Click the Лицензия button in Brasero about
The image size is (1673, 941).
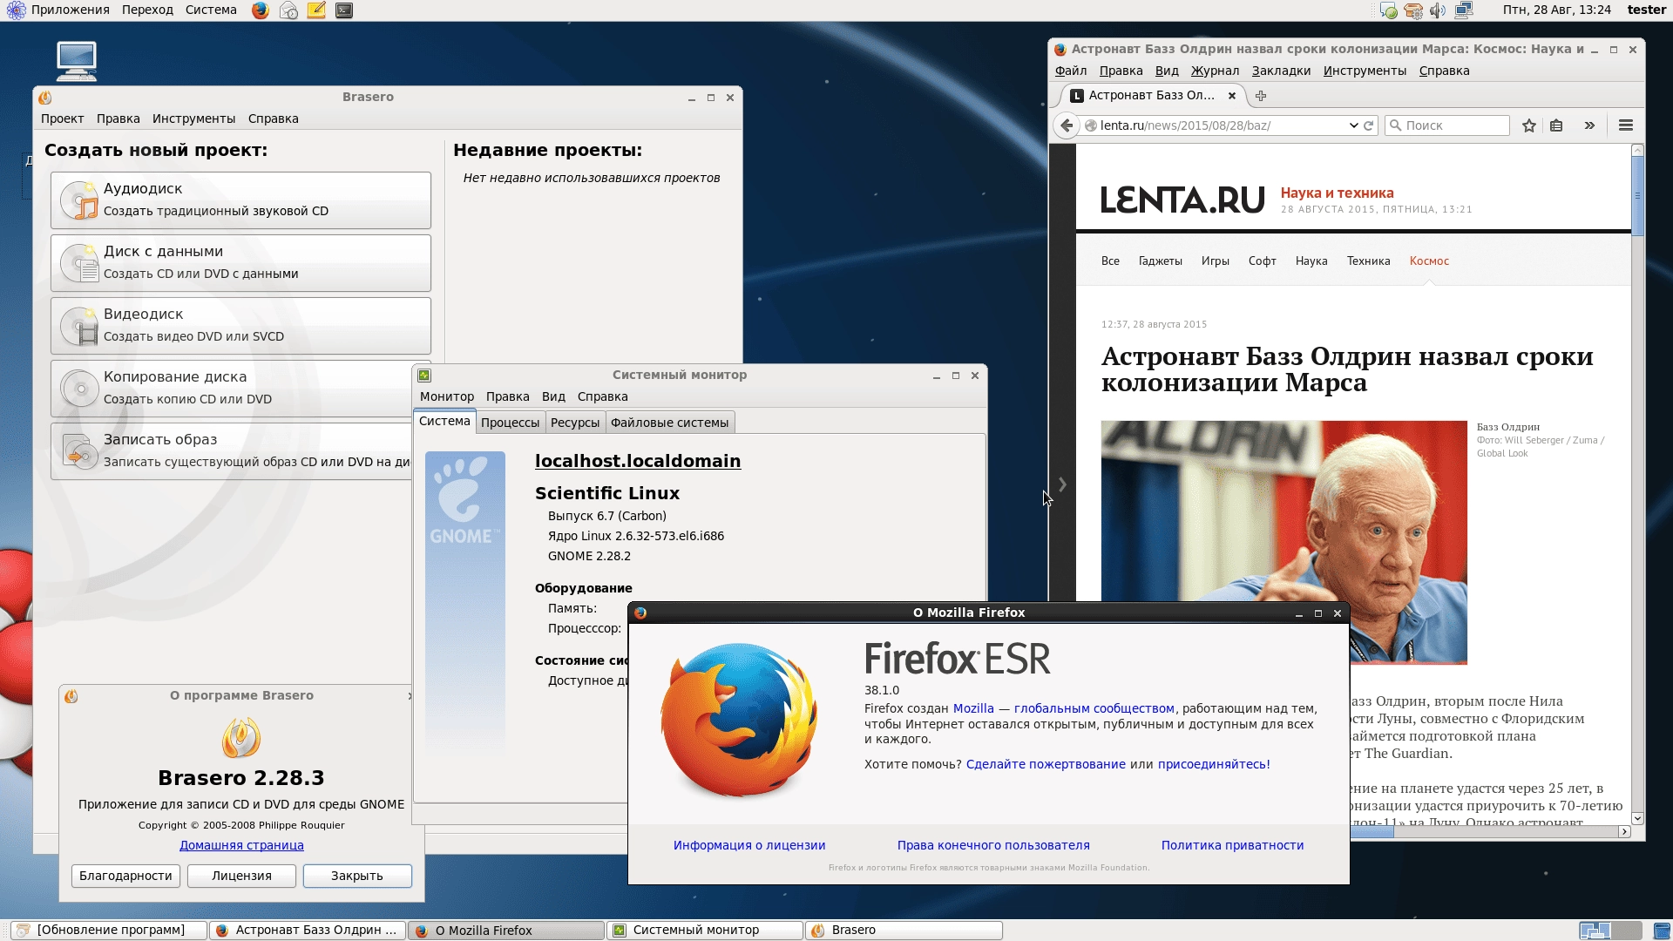[x=241, y=876]
